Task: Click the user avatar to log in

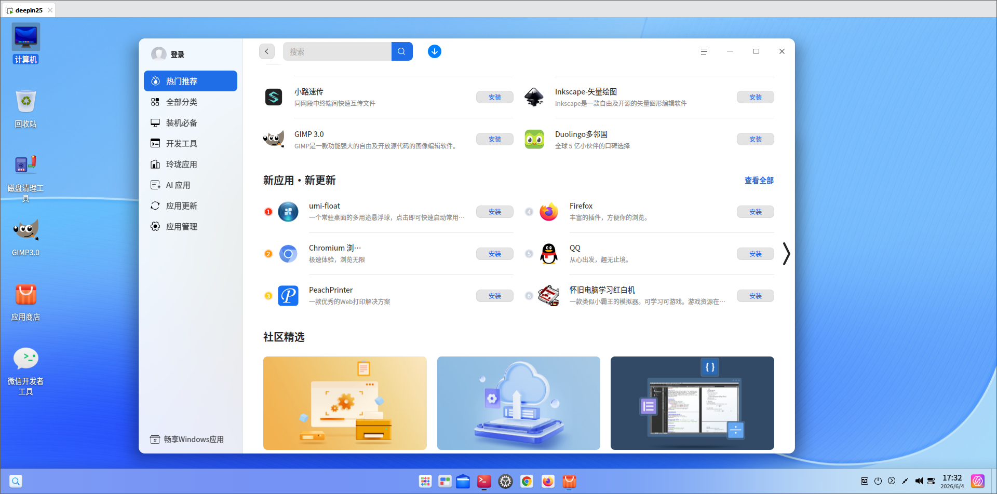Action: pos(158,54)
